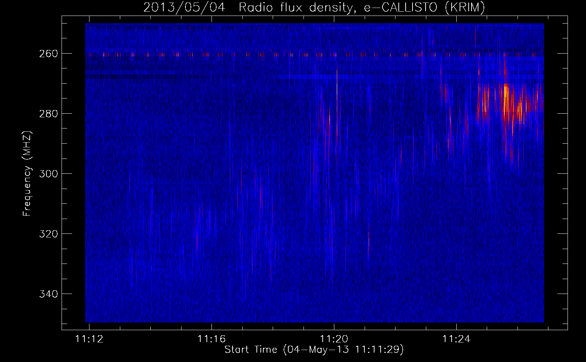Click the 260 frequency tick label
The height and width of the screenshot is (362, 586).
(x=48, y=54)
